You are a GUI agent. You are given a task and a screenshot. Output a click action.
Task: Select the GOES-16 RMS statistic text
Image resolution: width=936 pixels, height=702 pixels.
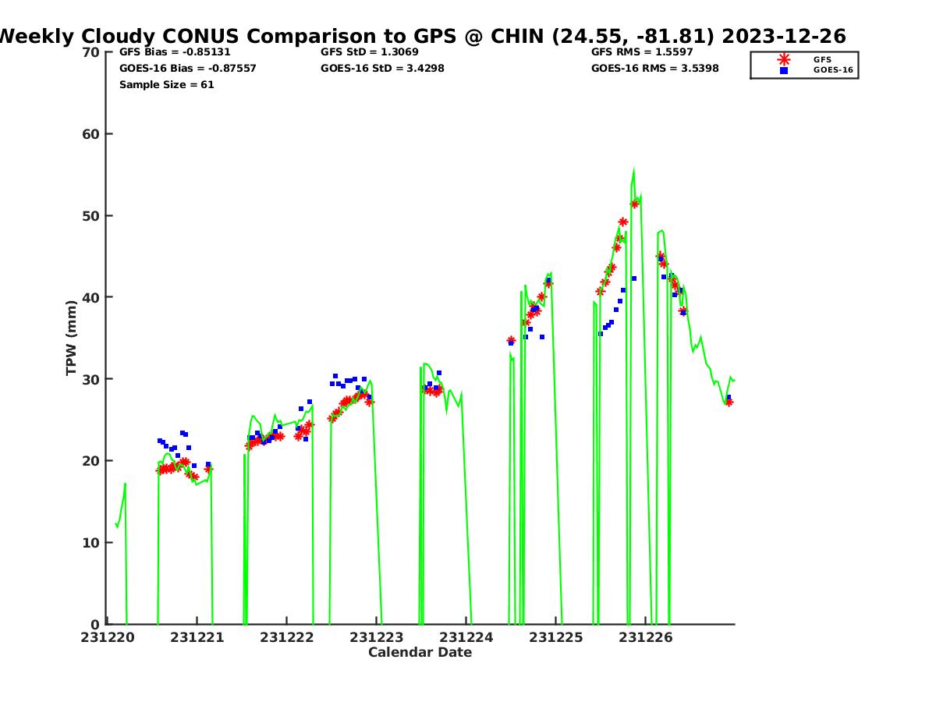[x=654, y=69]
